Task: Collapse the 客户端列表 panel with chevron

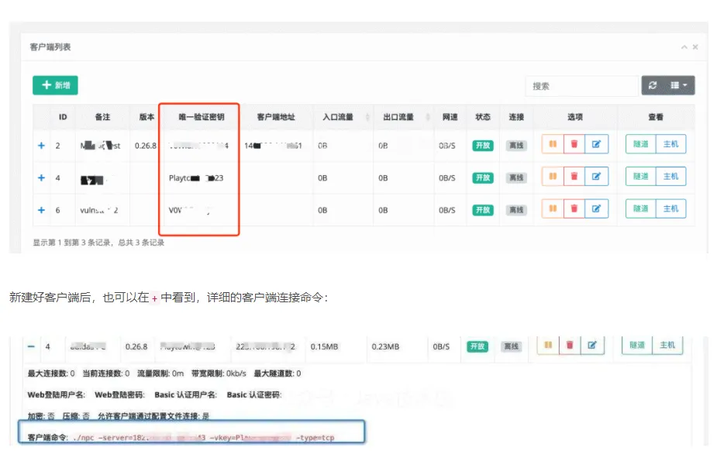Action: click(684, 47)
